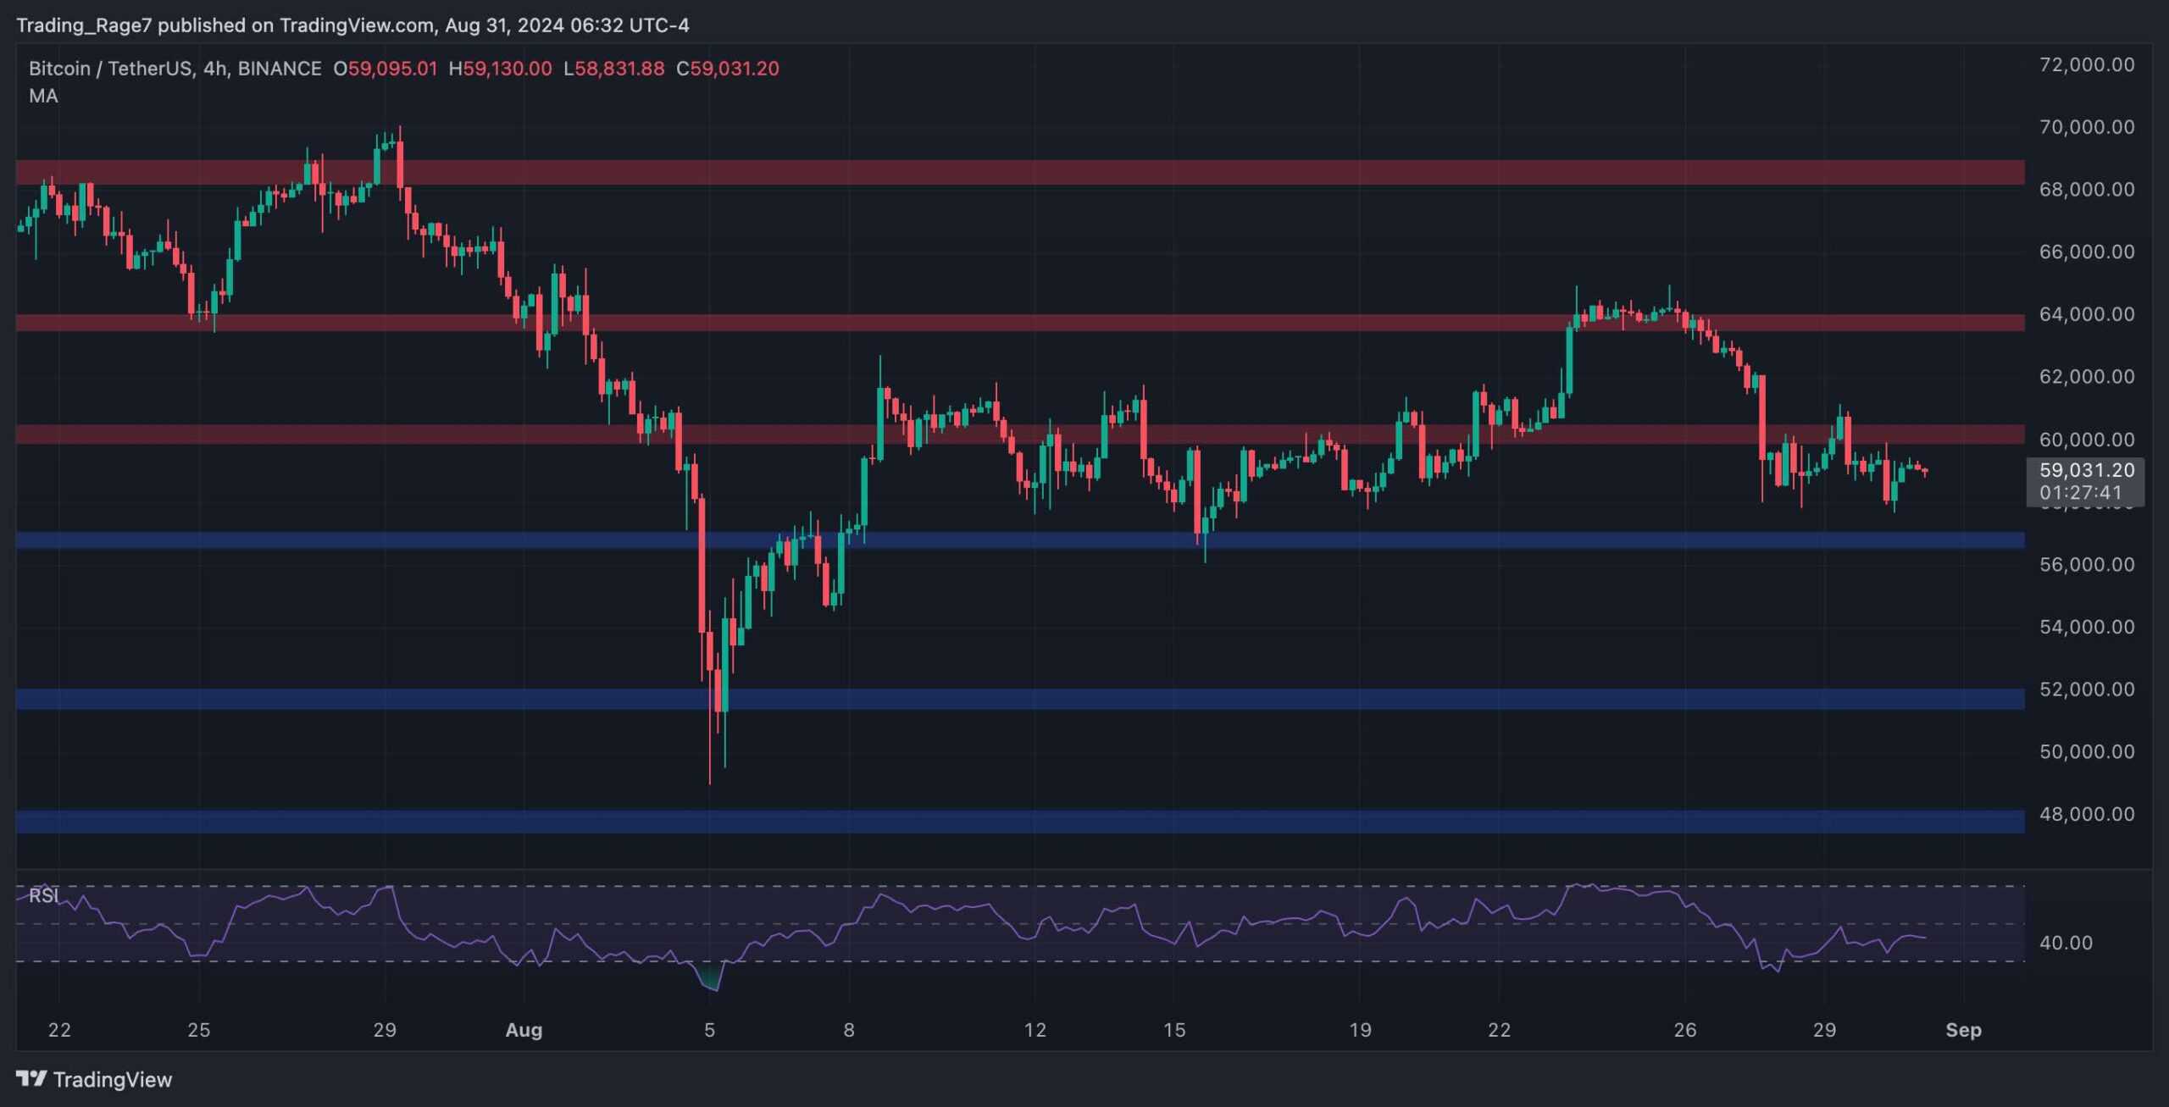Click the current price label 59,031.20
The image size is (2169, 1107).
click(2086, 470)
